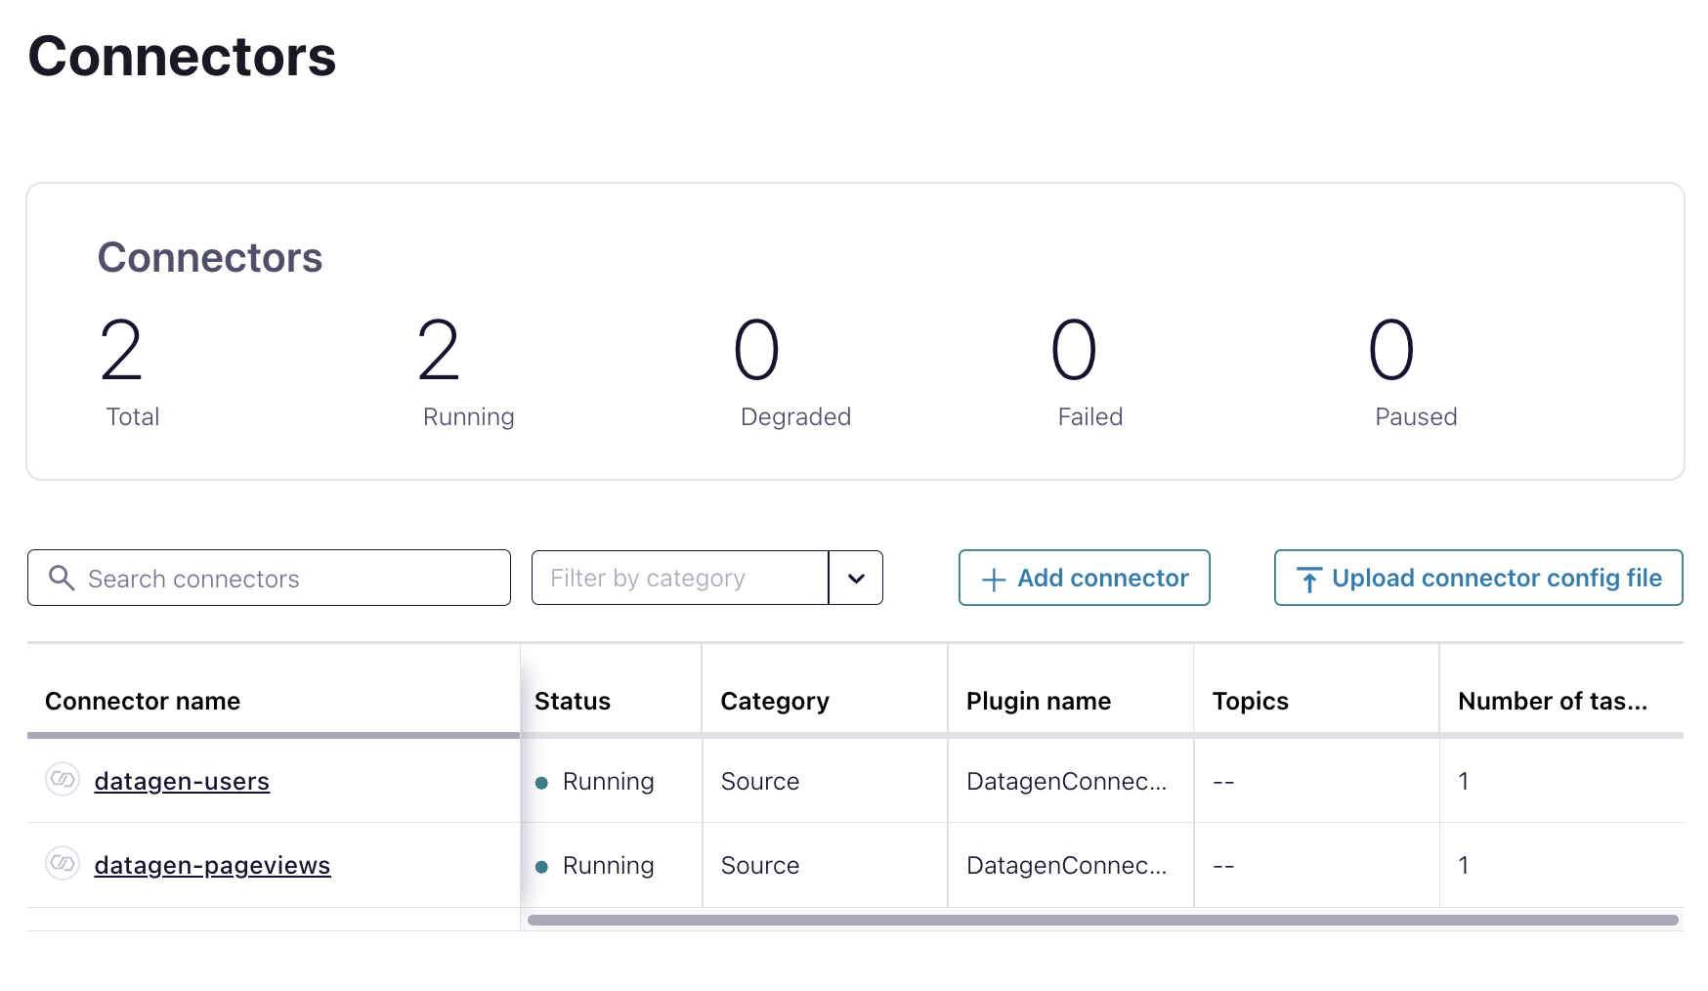Click Source category in datagen-pageviews row
The height and width of the screenshot is (991, 1708).
coord(760,865)
